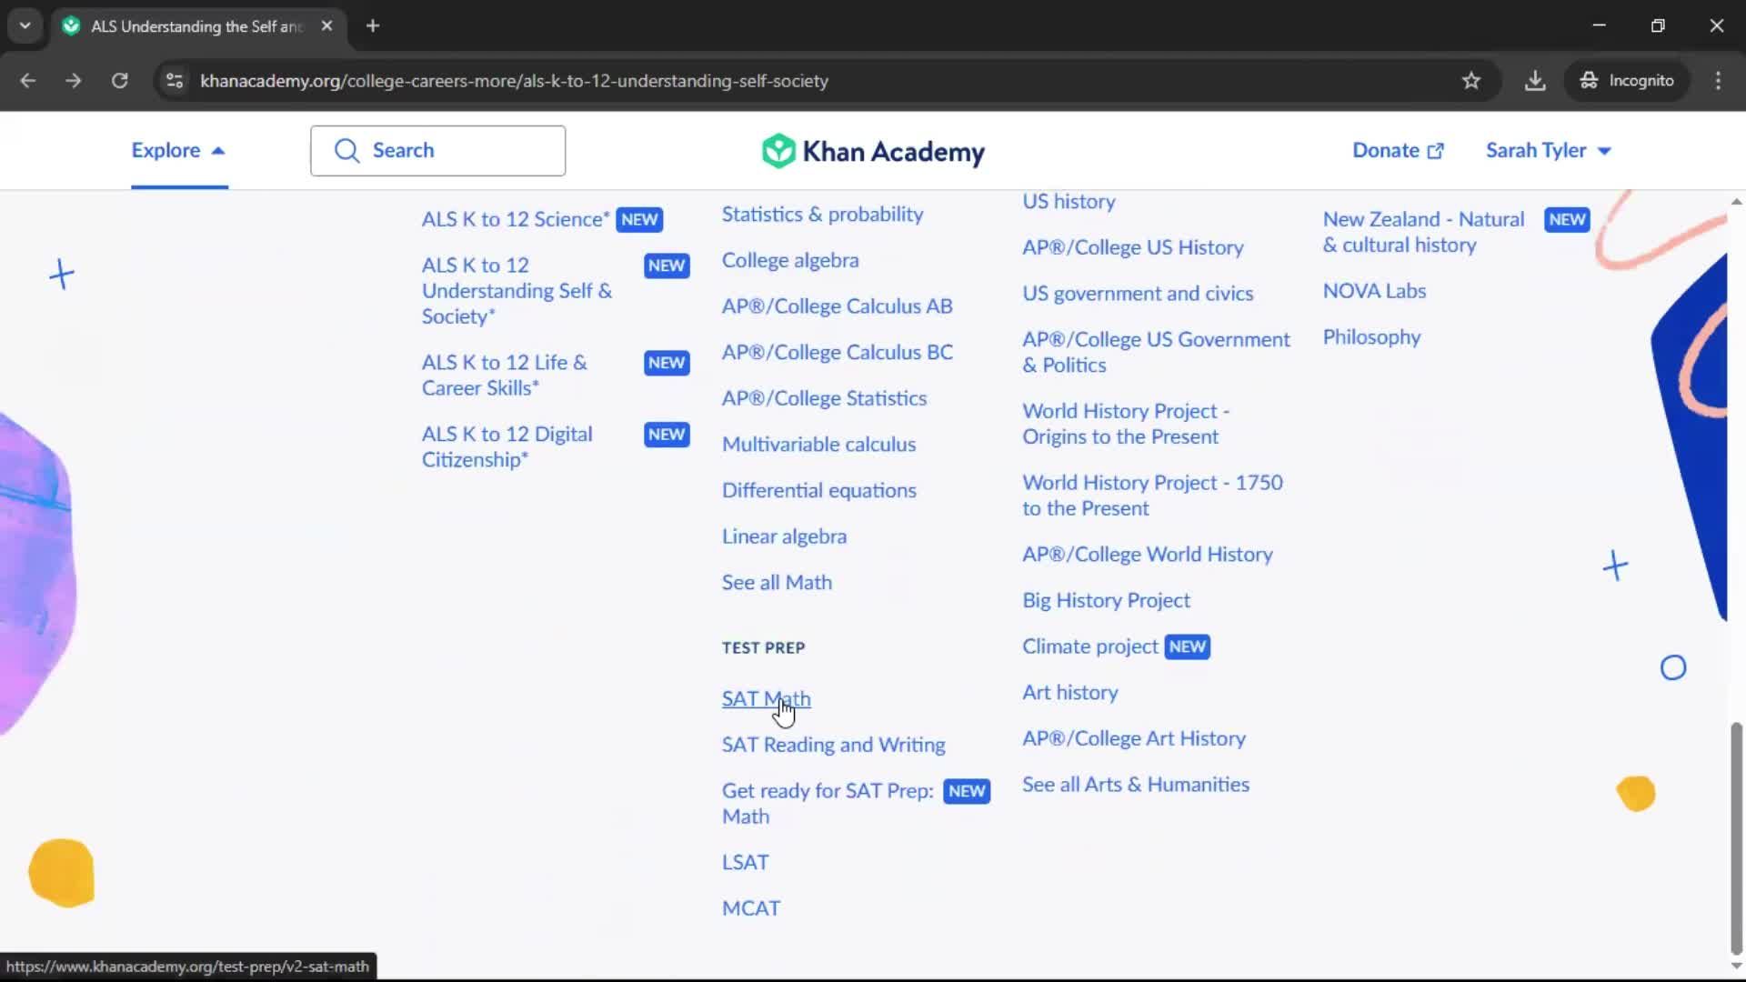Click the Khan Academy logo
This screenshot has height=982, width=1746.
point(873,151)
